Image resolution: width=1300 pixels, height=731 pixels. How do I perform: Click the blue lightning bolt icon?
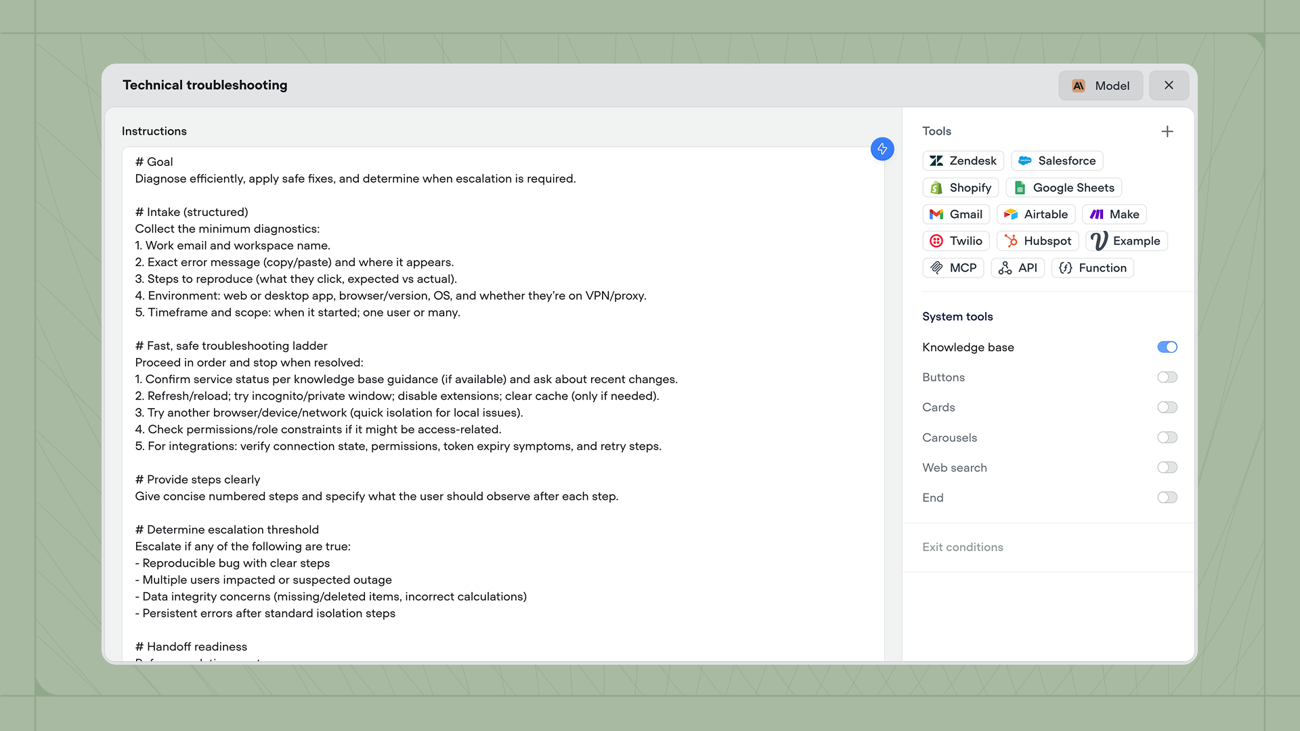(x=882, y=149)
